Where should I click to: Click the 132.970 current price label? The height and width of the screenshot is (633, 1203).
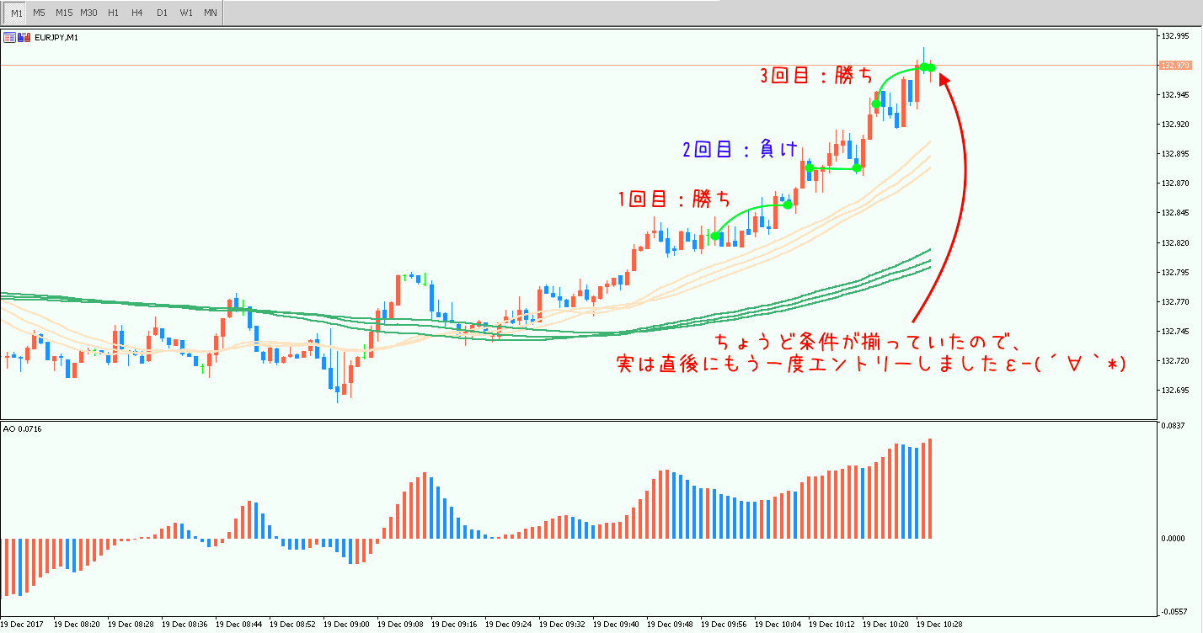[1174, 65]
